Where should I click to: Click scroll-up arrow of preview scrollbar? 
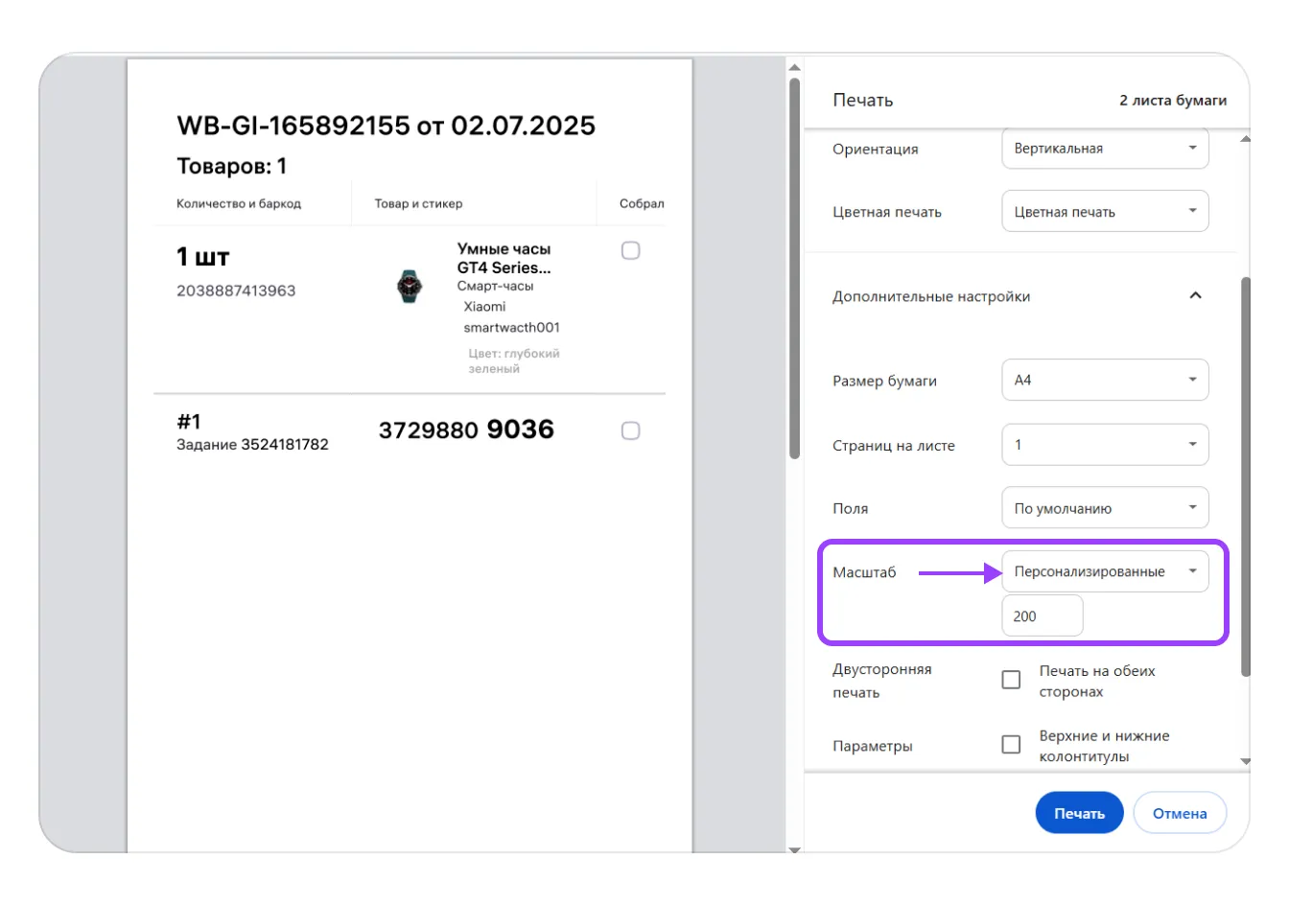click(794, 68)
